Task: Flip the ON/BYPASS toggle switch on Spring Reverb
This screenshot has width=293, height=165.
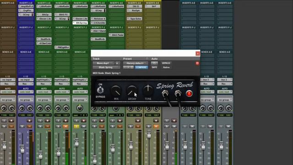Action: (x=100, y=90)
